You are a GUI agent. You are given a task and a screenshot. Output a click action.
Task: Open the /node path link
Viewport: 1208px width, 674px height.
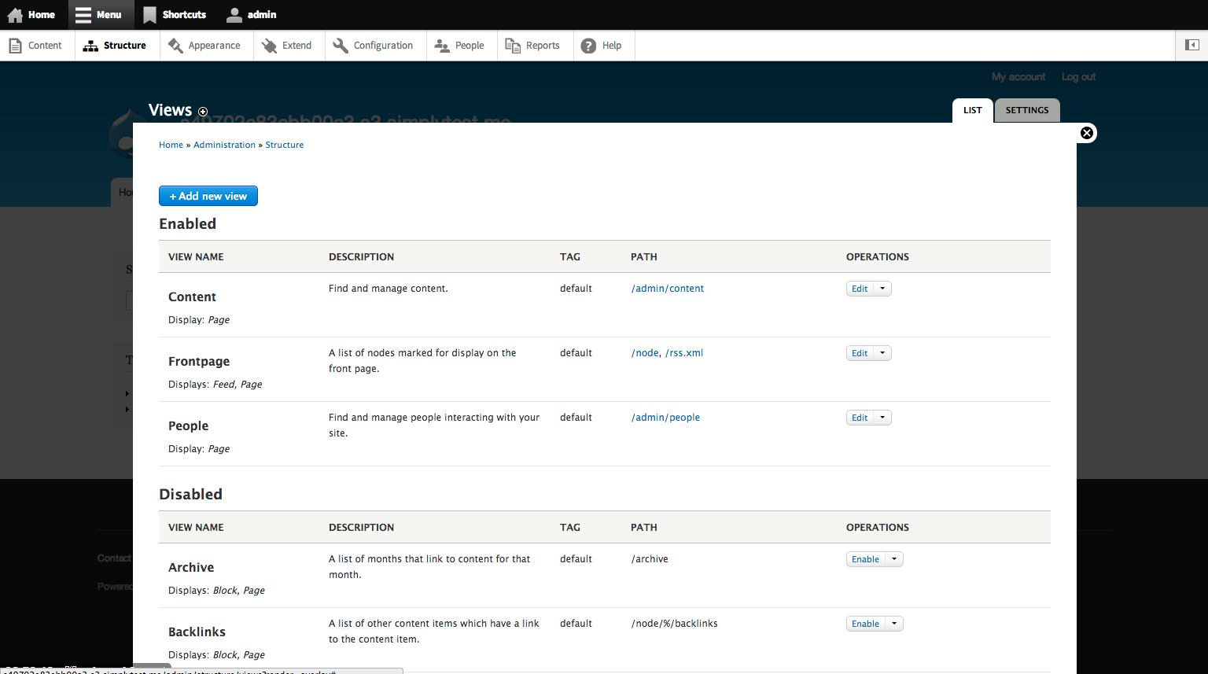pyautogui.click(x=645, y=353)
